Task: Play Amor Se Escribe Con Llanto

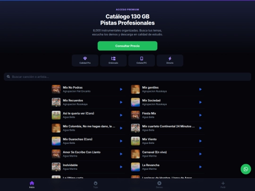Action: coord(121,154)
